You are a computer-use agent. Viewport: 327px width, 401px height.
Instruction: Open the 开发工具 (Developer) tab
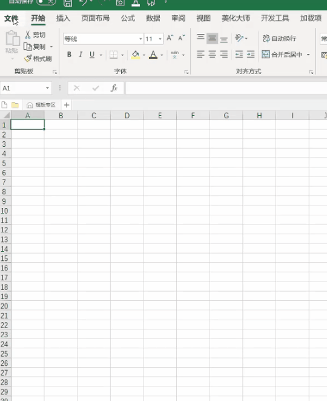275,18
